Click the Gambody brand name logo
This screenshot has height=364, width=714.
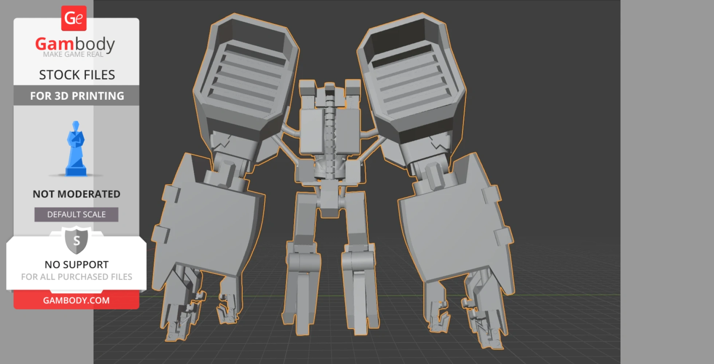(75, 44)
